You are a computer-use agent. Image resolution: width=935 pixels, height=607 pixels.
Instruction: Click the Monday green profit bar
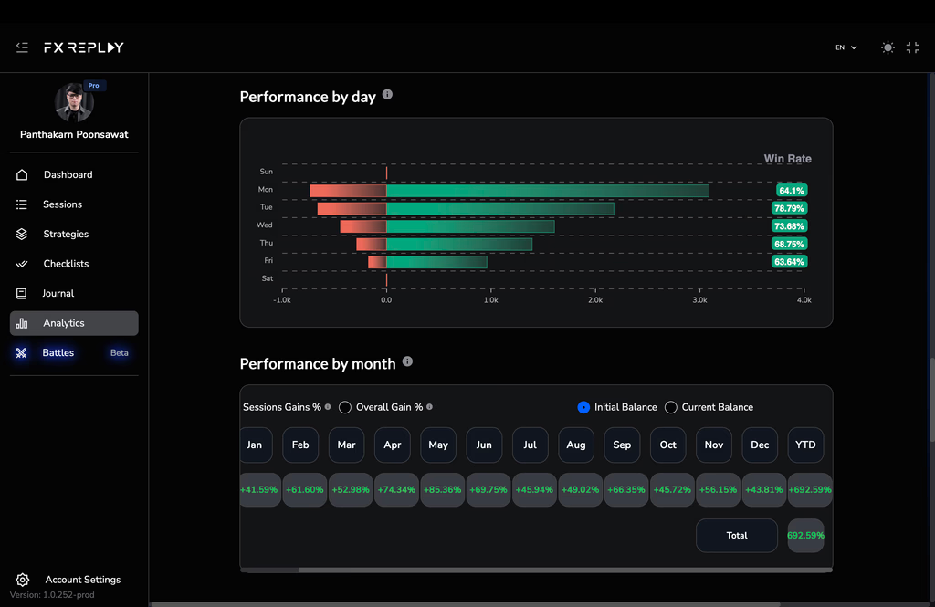click(548, 191)
